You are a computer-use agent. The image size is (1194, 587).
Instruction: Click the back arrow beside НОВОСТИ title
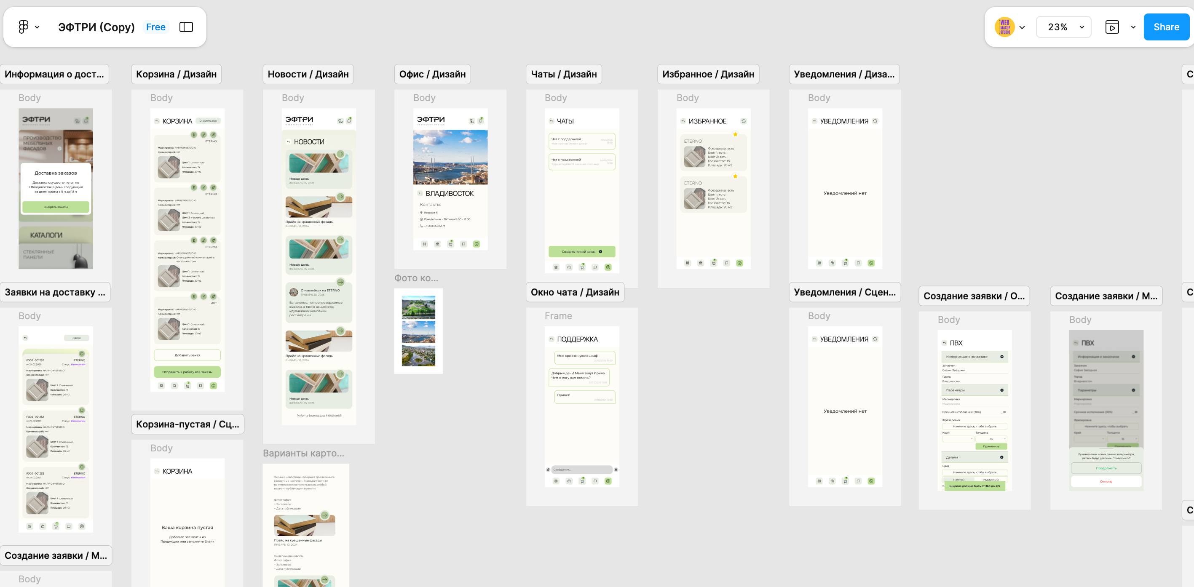pos(288,142)
